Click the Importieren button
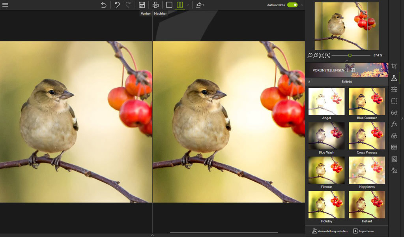 pos(363,231)
